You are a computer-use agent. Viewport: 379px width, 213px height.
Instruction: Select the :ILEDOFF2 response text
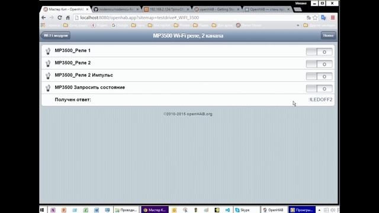(x=320, y=99)
